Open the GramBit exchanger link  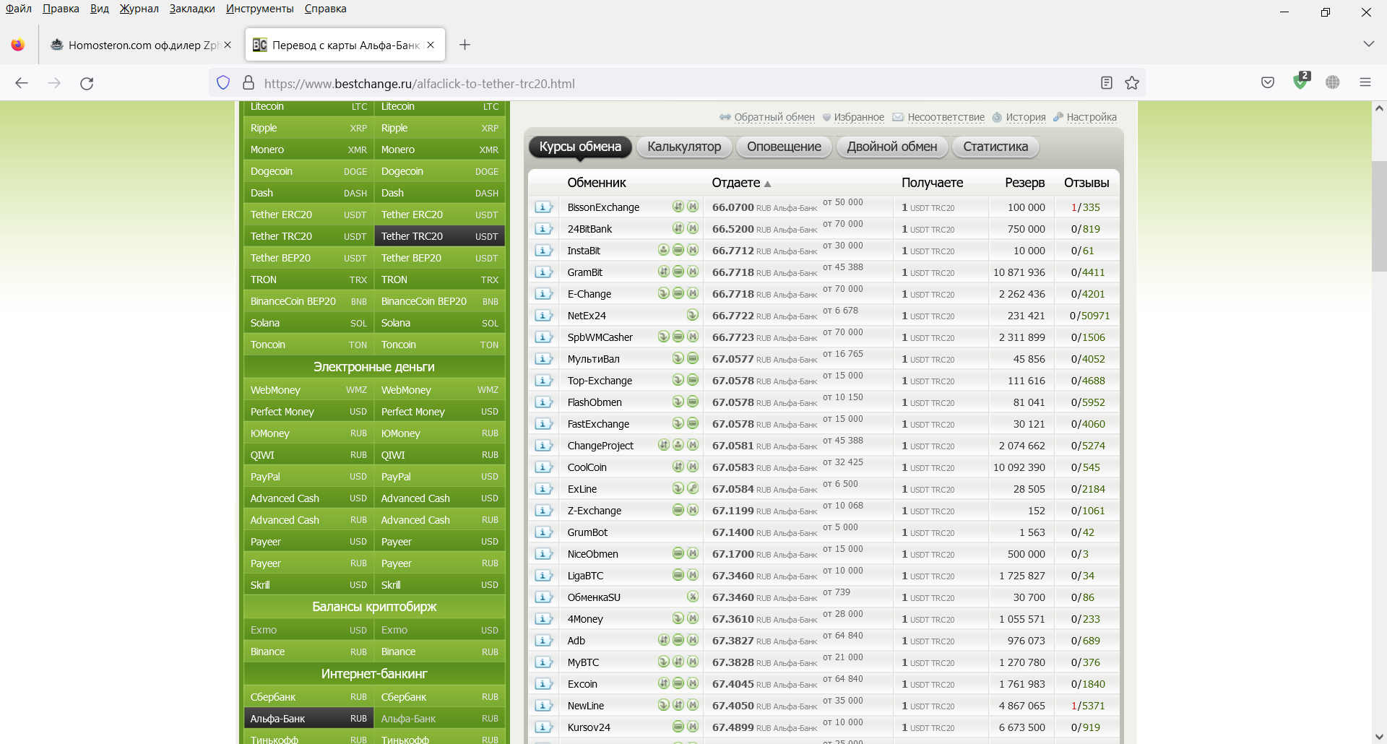tap(584, 272)
